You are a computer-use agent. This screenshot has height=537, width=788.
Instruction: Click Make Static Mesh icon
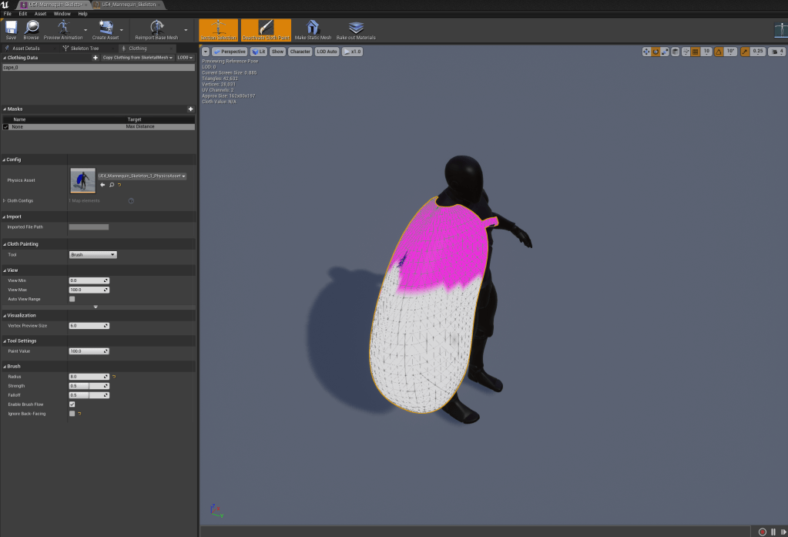pos(313,29)
